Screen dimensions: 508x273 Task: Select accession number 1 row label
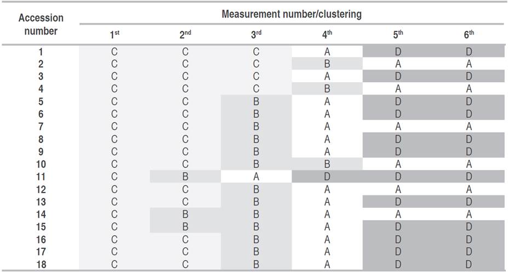41,52
